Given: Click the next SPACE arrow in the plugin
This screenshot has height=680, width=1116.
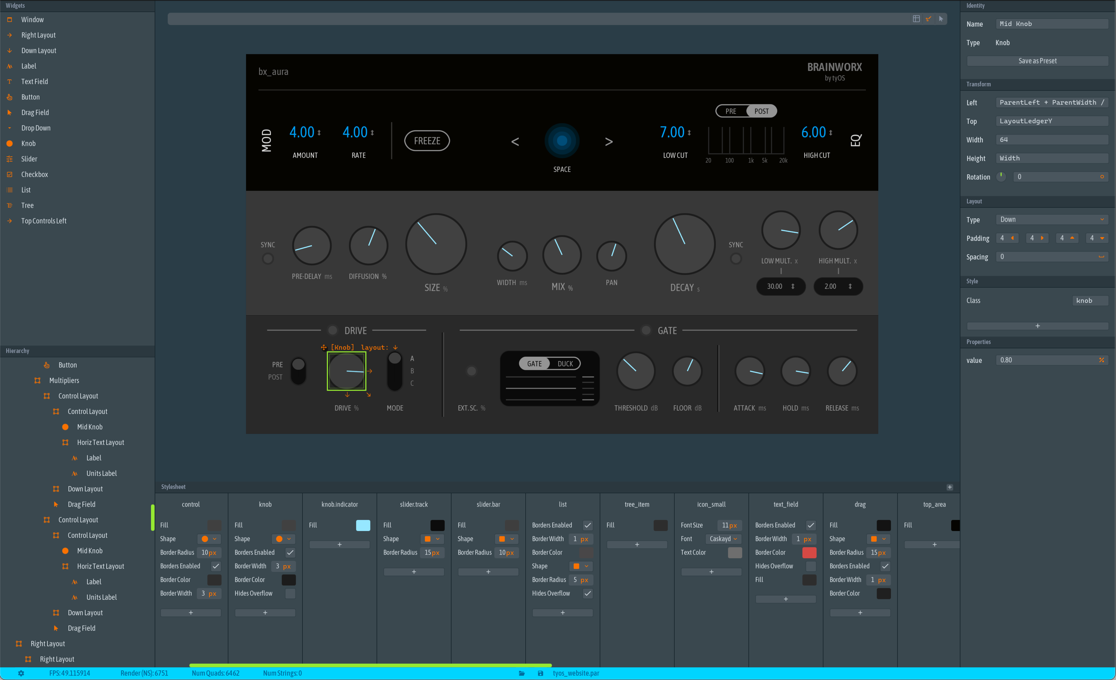Looking at the screenshot, I should (609, 142).
